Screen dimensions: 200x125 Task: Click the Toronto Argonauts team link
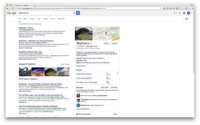[x=86, y=63]
